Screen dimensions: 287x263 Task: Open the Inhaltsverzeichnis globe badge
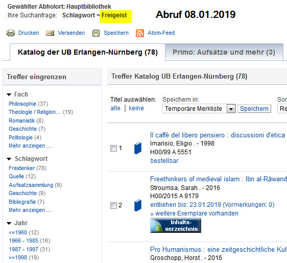pyautogui.click(x=176, y=226)
